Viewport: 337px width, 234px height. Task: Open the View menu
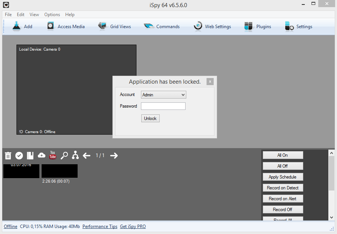click(x=34, y=15)
